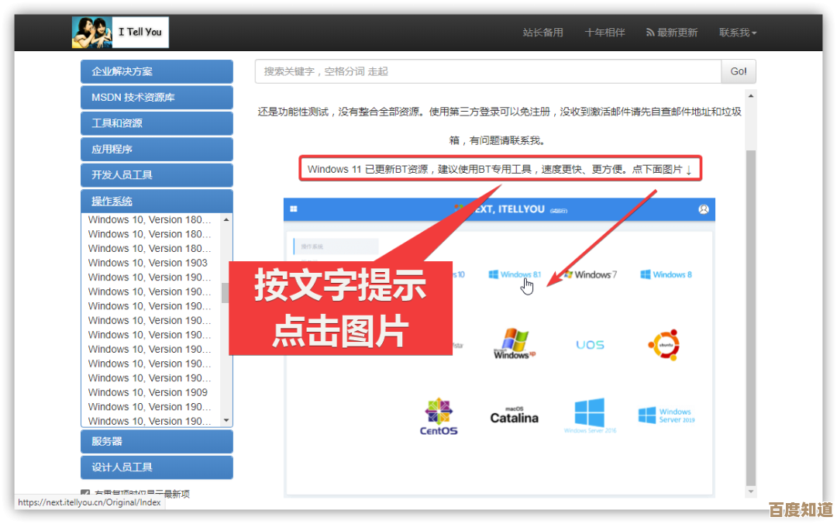This screenshot has width=837, height=524.
Task: Select the Ubuntu icon
Action: click(664, 343)
